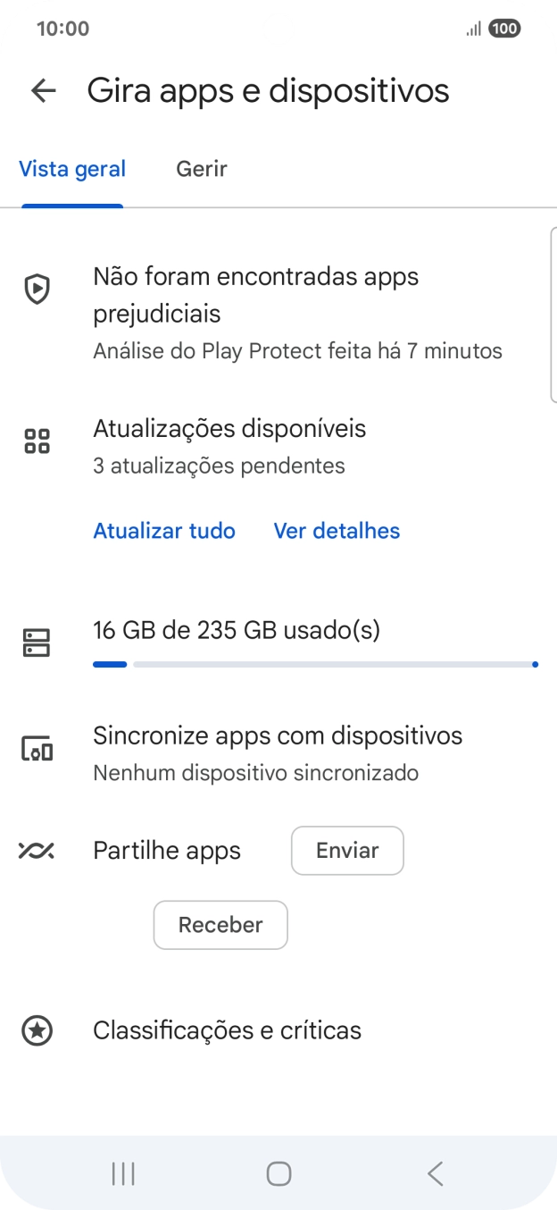Open the Play Protect scan status entry
557x1210 pixels.
pyautogui.click(x=297, y=313)
